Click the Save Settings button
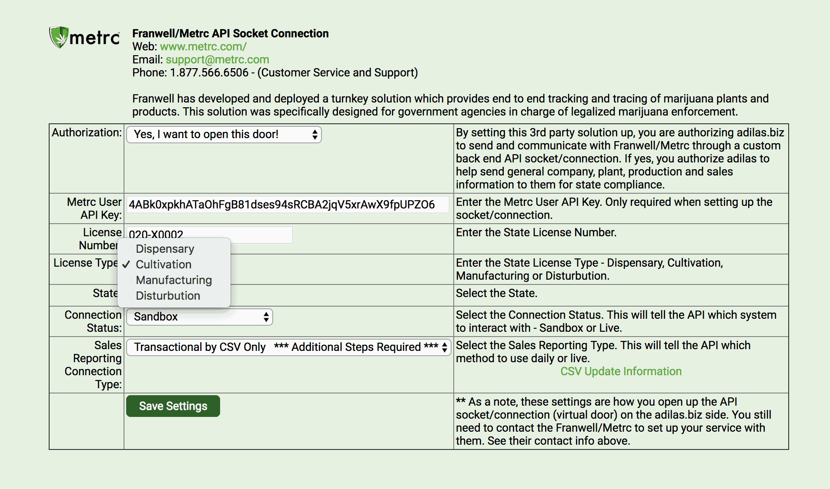The width and height of the screenshot is (830, 489). tap(173, 406)
